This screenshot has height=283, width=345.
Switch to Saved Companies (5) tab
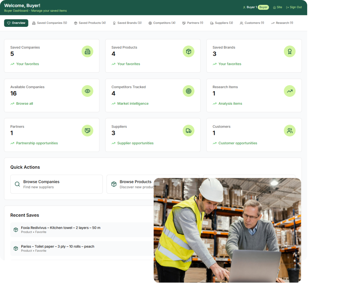coord(50,23)
